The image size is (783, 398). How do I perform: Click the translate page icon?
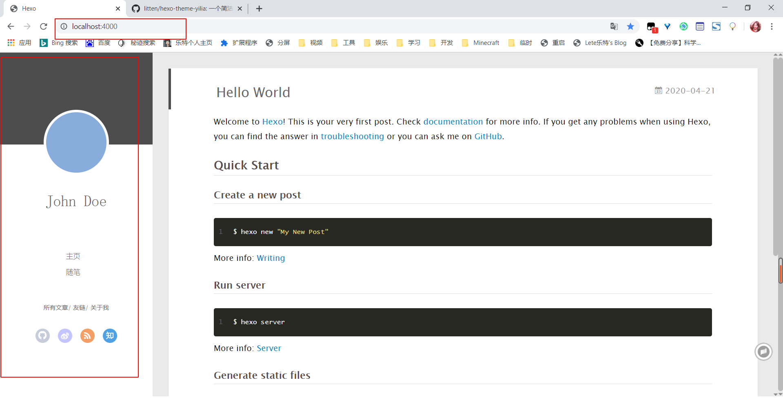pyautogui.click(x=614, y=27)
